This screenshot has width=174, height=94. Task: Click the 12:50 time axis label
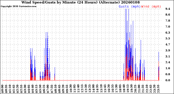click(86, 89)
